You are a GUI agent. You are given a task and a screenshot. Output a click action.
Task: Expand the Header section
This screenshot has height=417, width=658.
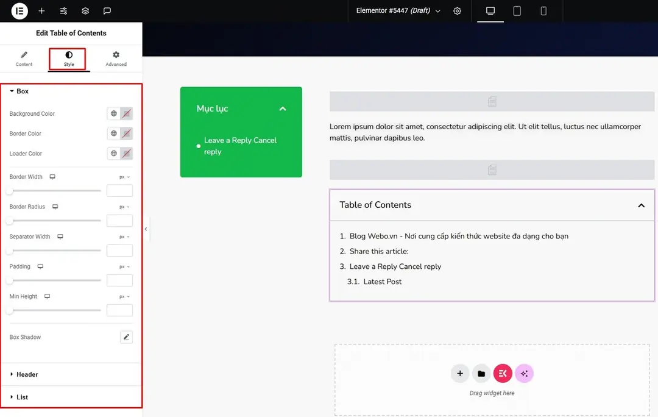(x=24, y=374)
